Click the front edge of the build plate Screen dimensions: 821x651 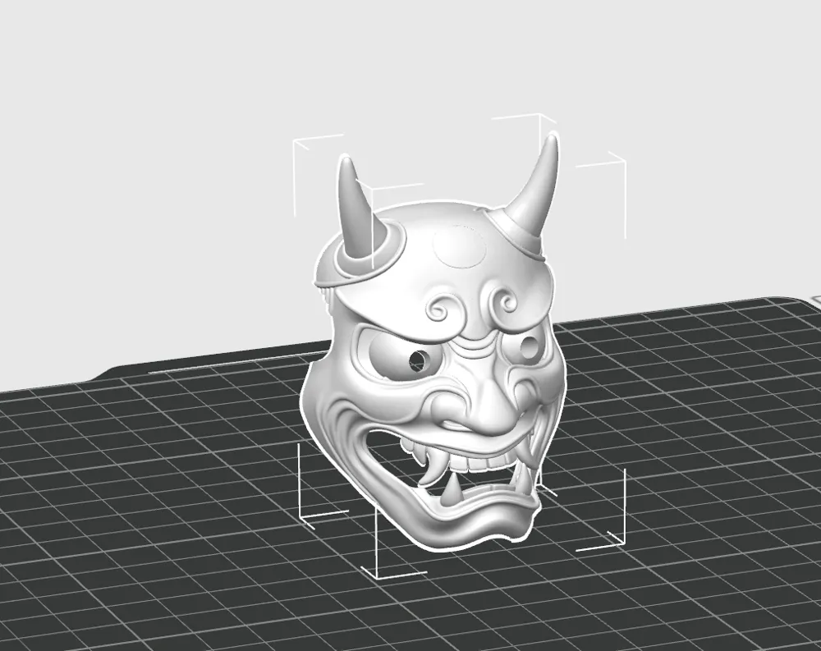coord(410,632)
